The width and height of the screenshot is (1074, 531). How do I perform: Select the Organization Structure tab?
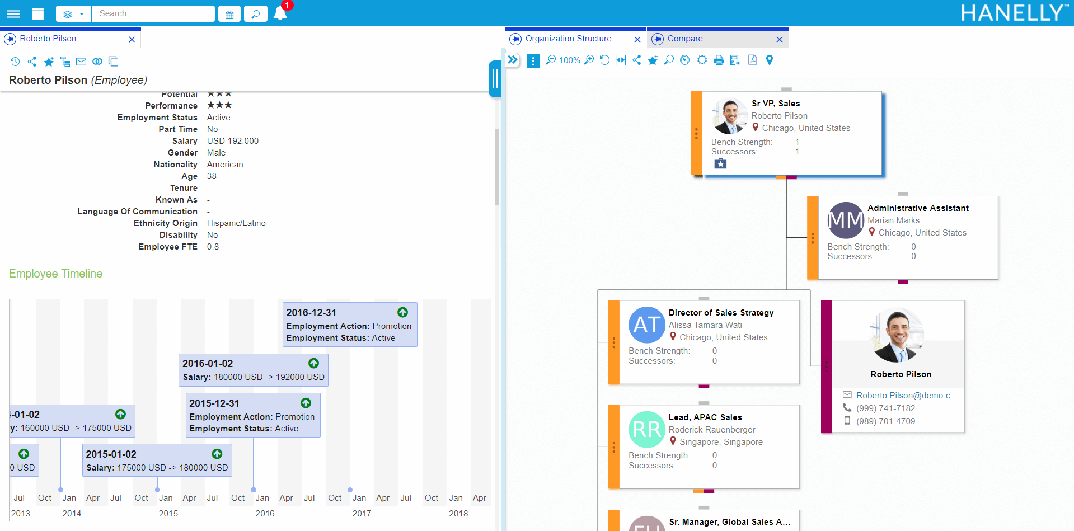pos(568,39)
